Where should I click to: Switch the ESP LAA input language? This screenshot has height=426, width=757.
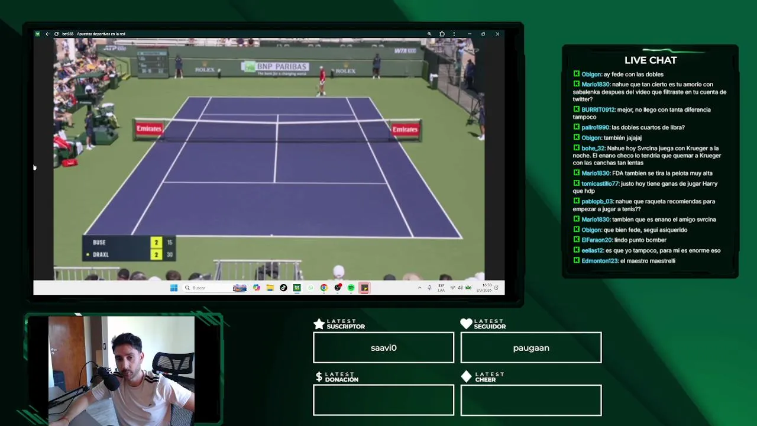pos(441,288)
